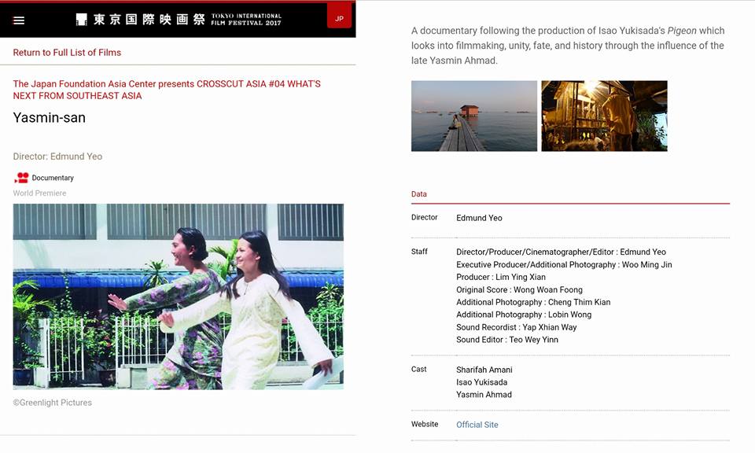Switch language with the JP button
Image resolution: width=755 pixels, height=453 pixels.
(x=339, y=18)
